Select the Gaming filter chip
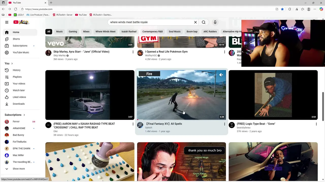Image resolution: width=325 pixels, height=182 pixels. [73, 32]
